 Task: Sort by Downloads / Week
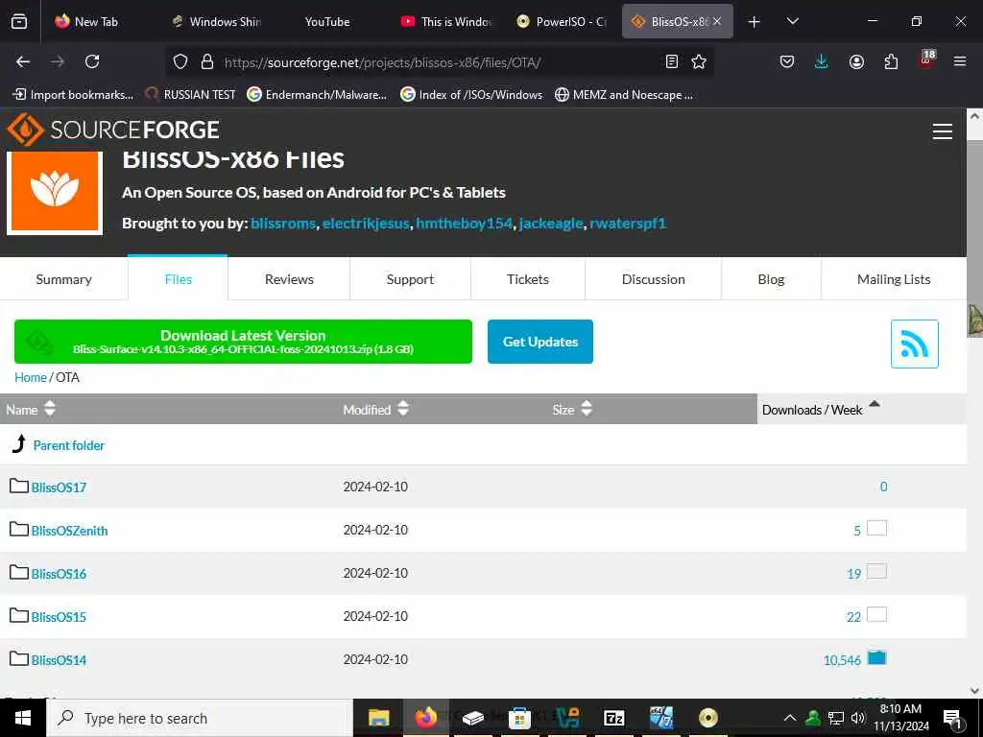click(821, 409)
